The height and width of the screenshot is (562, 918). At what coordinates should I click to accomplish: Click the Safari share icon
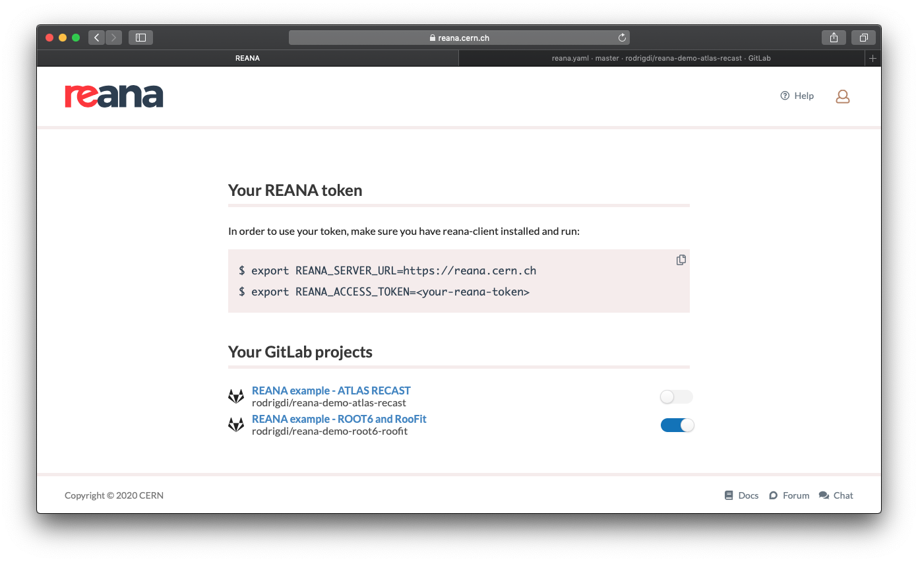834,38
